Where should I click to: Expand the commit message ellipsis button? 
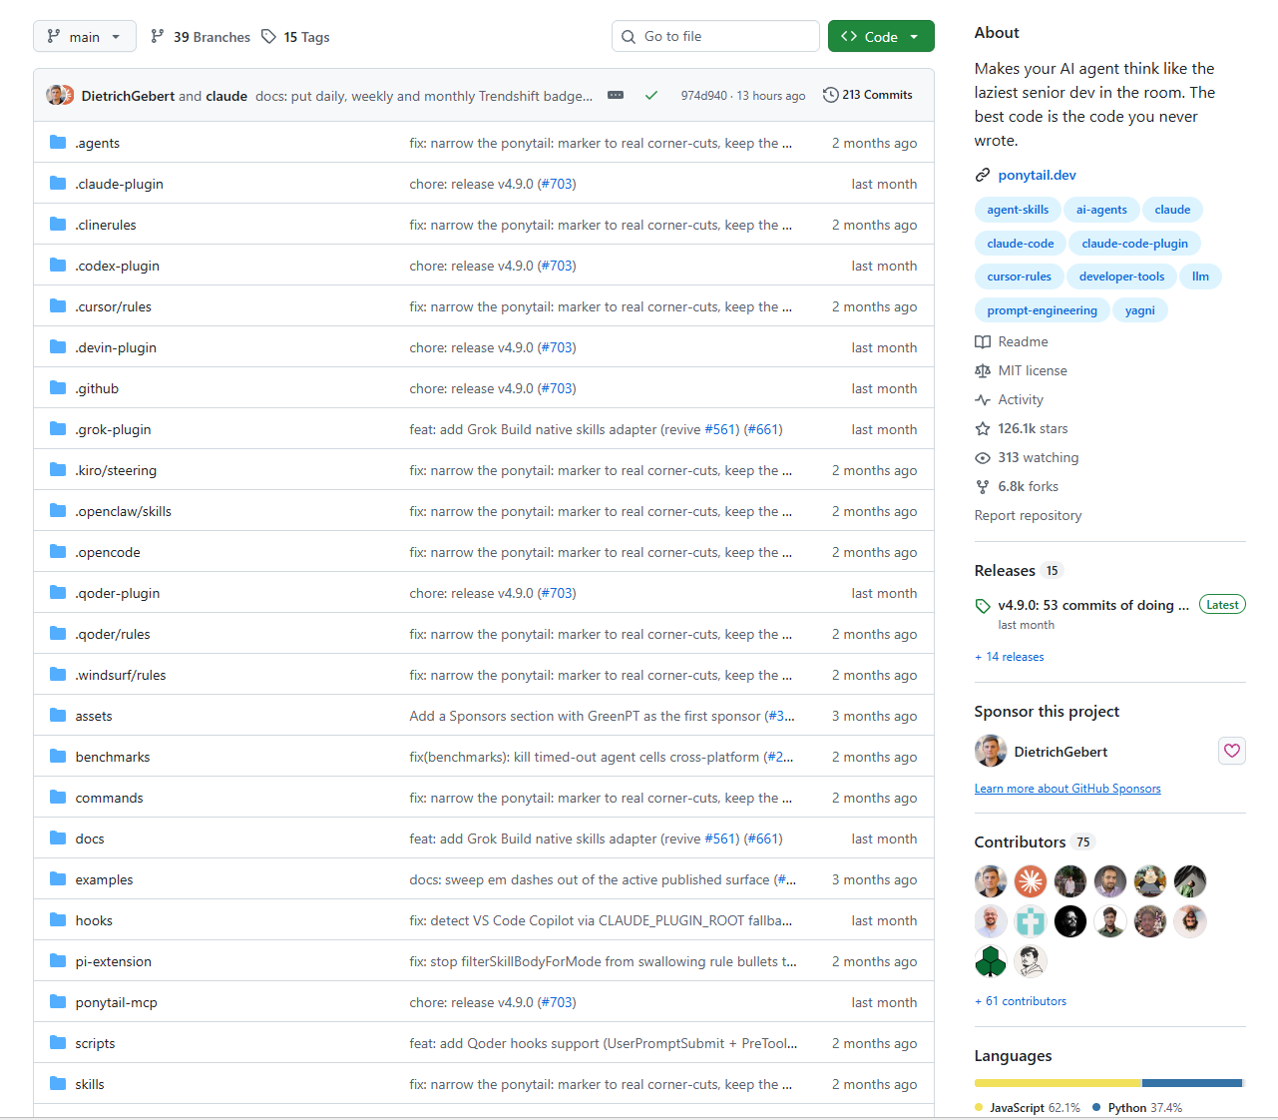616,96
